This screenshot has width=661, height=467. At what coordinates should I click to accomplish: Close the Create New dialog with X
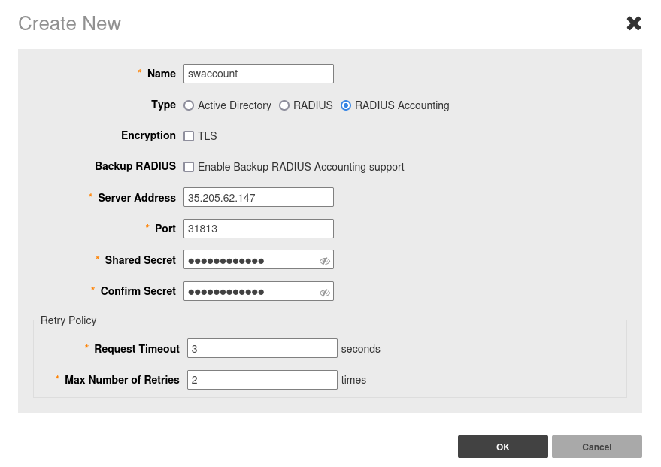634,23
